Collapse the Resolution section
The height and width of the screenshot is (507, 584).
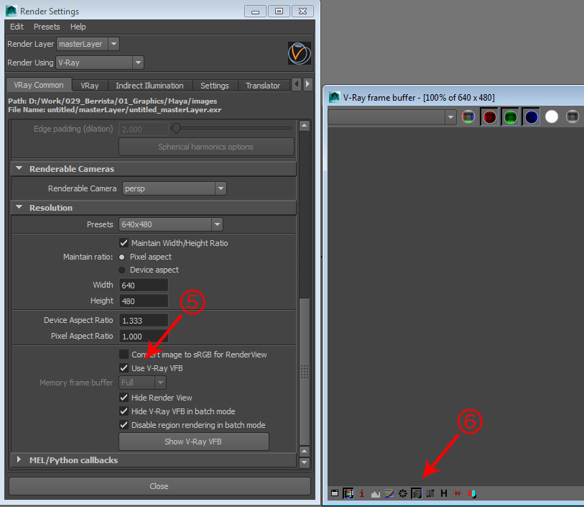[x=19, y=207]
